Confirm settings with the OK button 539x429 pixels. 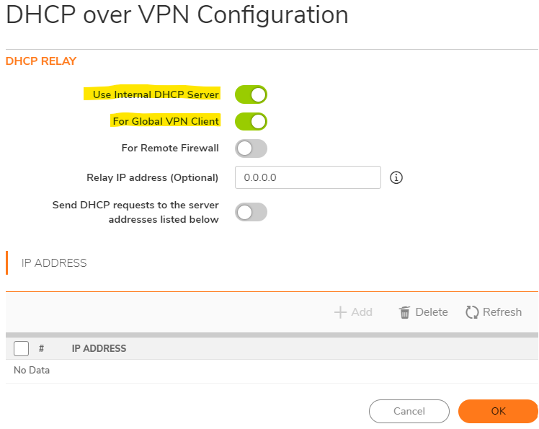coord(498,411)
